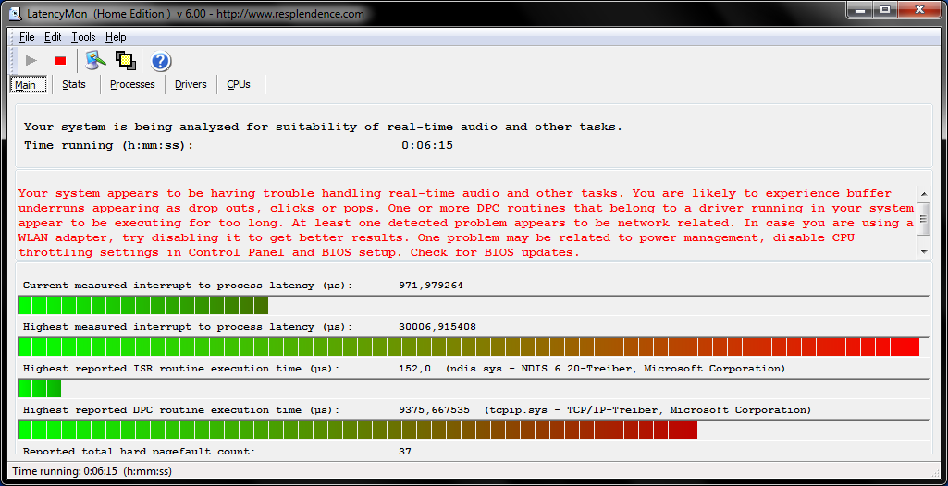Switch to the Stats tab

click(74, 84)
